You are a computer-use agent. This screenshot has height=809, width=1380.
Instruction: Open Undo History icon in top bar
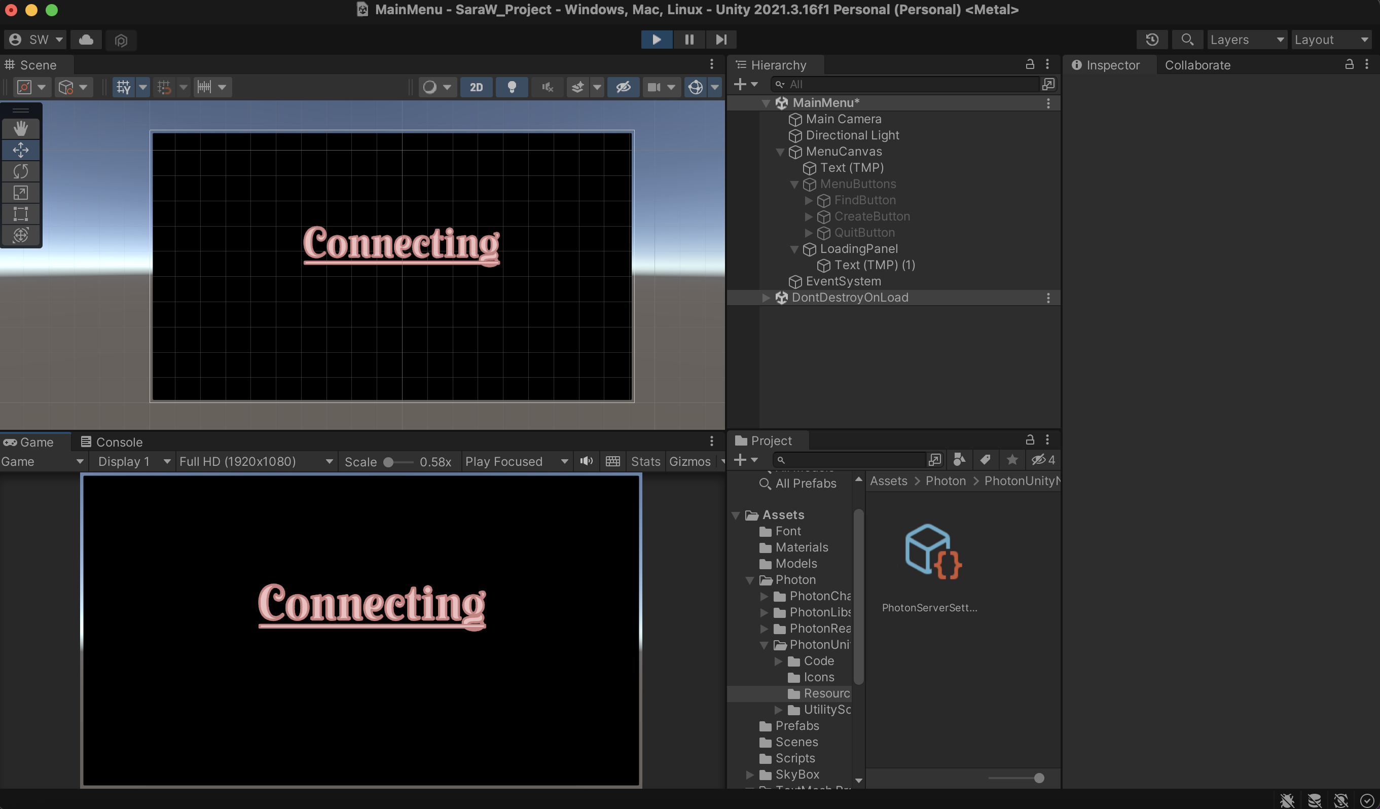click(x=1152, y=40)
